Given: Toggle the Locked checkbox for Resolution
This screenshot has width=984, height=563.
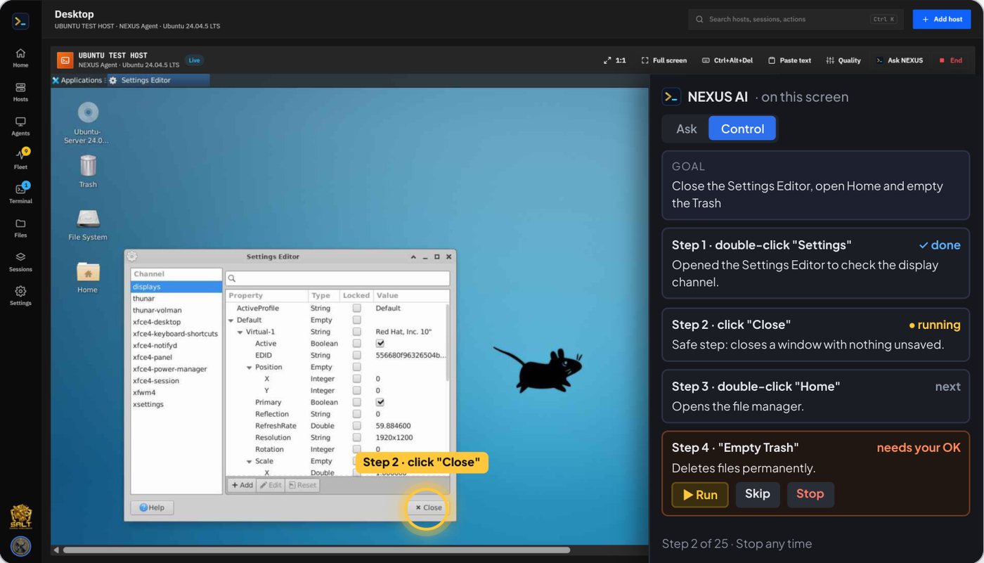Looking at the screenshot, I should coord(357,437).
